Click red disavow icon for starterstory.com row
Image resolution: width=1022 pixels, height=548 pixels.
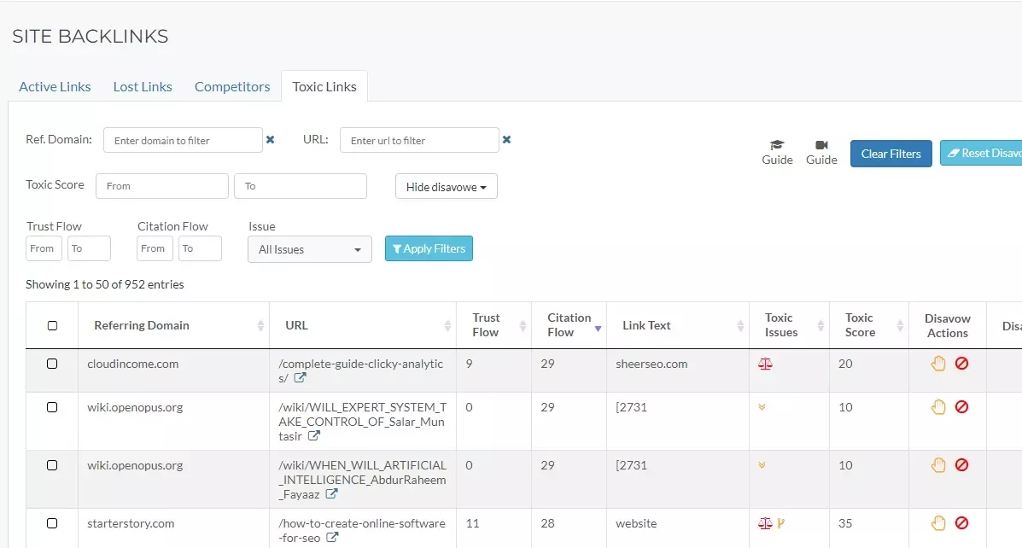click(961, 523)
